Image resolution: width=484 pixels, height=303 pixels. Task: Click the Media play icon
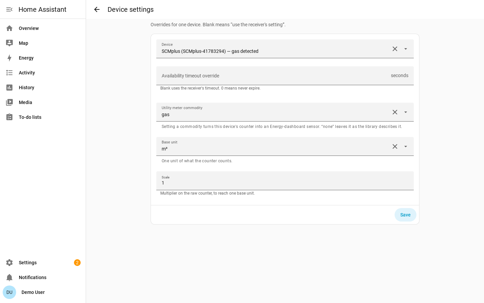[x=9, y=102]
